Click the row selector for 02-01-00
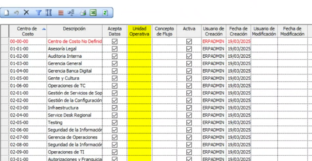Viewport: 312px width, 161px height. 5,93
